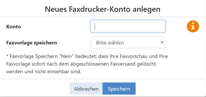
Task: Click the asterisk starting the footnote
Action: point(7,56)
